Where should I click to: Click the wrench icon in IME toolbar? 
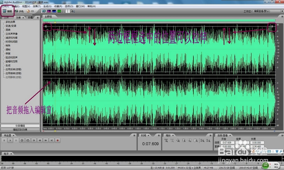point(281,151)
